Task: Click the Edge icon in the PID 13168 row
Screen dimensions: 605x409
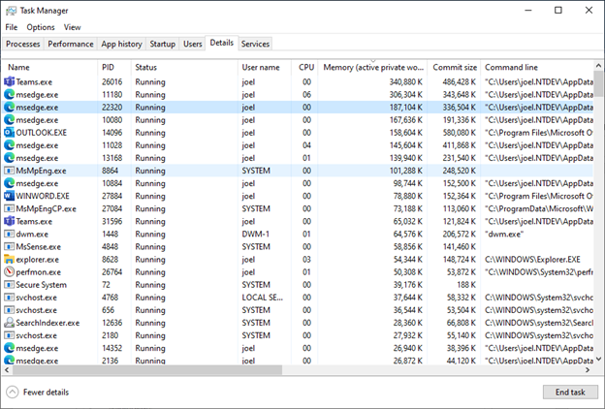Action: pos(9,158)
